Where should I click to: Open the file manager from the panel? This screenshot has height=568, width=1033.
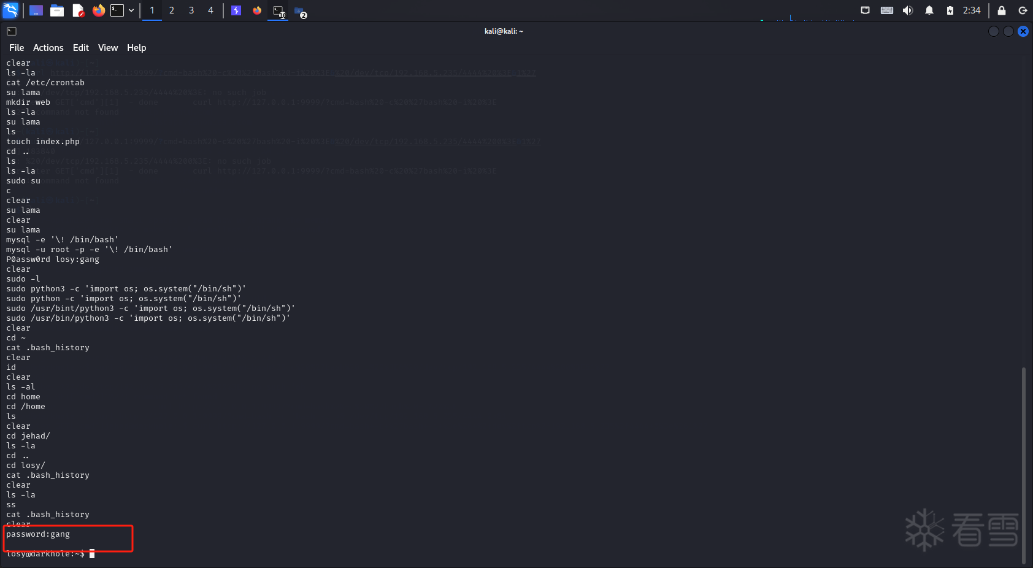57,10
